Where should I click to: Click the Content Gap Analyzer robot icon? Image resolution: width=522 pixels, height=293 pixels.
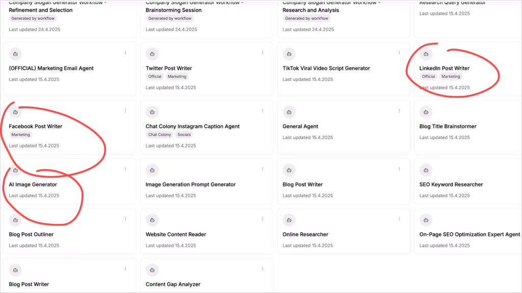click(x=152, y=270)
